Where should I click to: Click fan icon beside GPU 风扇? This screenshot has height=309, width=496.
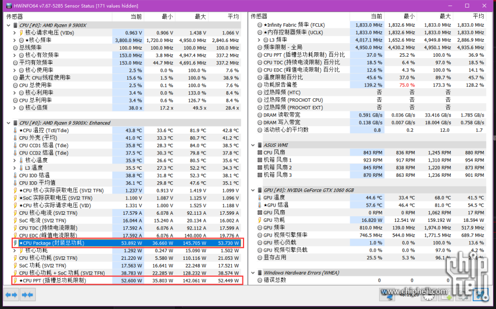(260, 212)
